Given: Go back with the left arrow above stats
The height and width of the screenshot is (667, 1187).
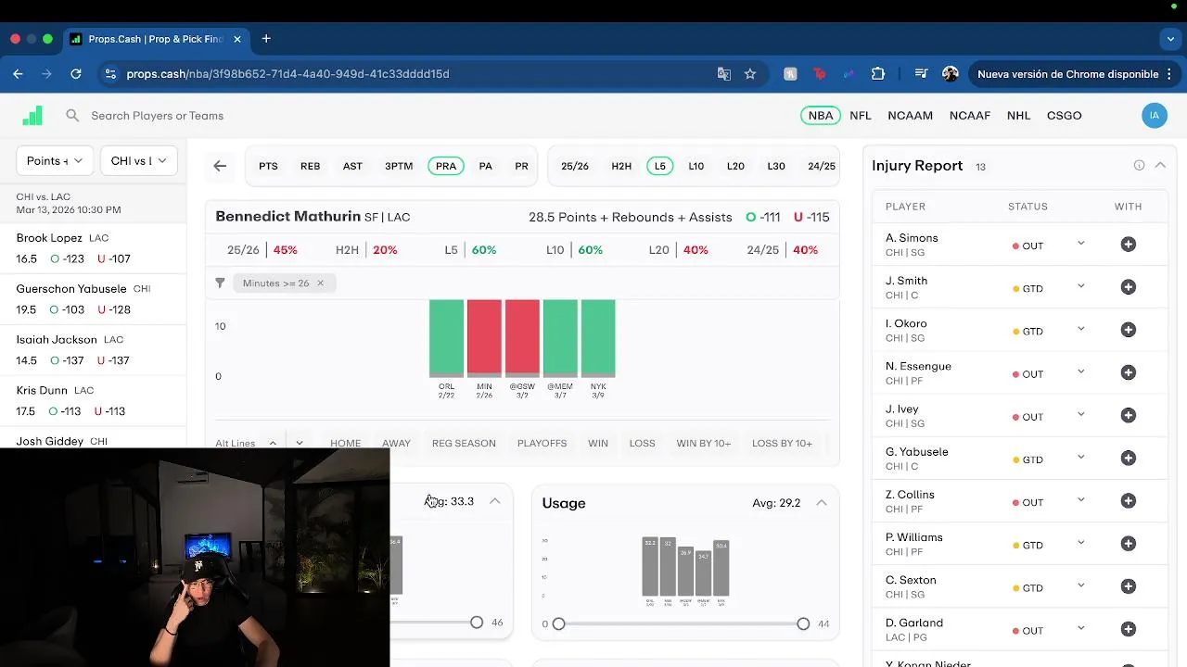Looking at the screenshot, I should 220,166.
